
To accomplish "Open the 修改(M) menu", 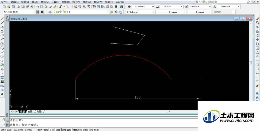I will [87, 2].
